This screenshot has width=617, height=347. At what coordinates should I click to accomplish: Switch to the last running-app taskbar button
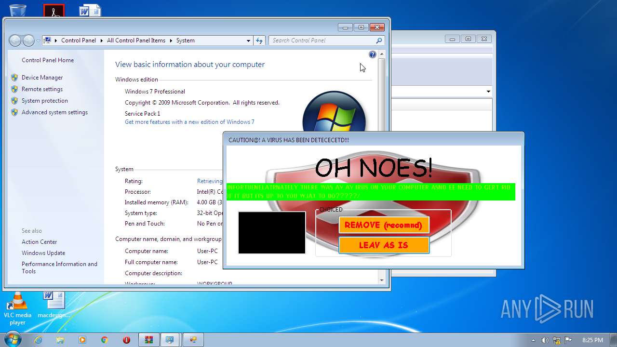click(x=193, y=340)
